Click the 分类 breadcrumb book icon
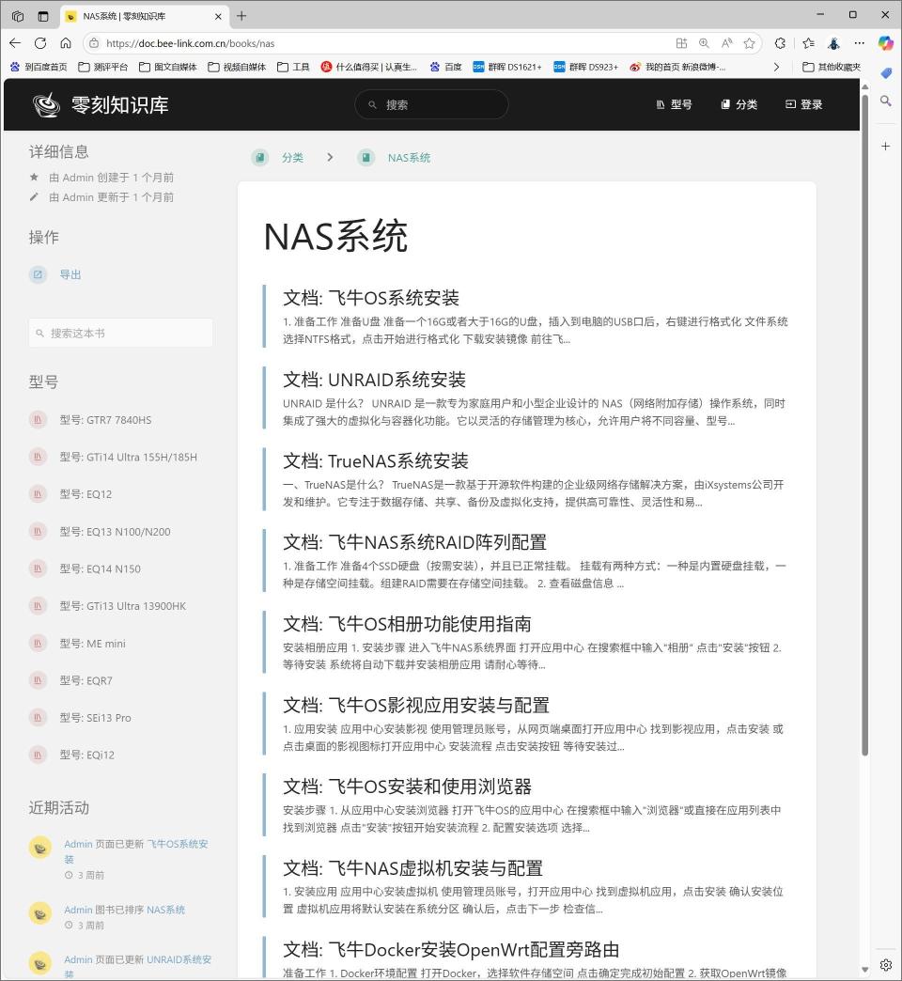 pyautogui.click(x=260, y=158)
